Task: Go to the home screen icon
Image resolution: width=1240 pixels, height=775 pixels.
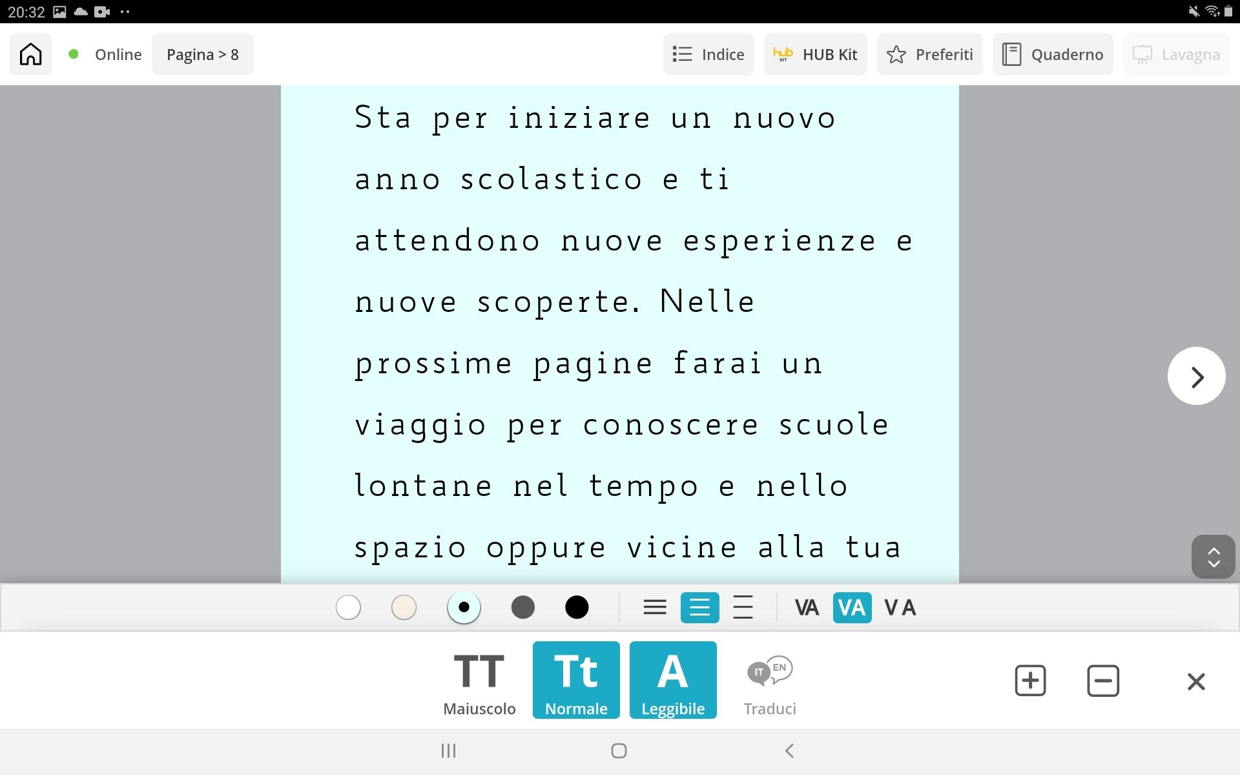Action: [x=30, y=54]
